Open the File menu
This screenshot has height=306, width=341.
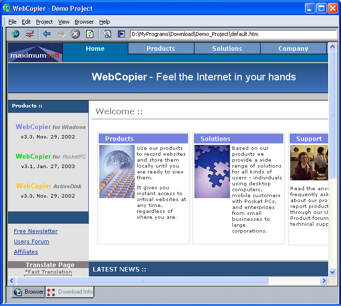[x=12, y=22]
